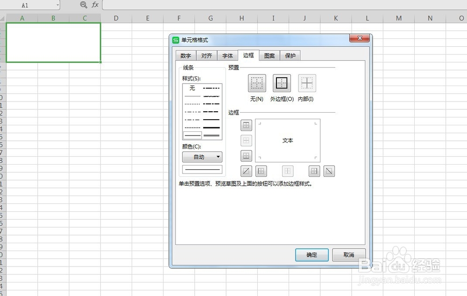
Task: Switch to the 图案 tab
Action: point(269,56)
